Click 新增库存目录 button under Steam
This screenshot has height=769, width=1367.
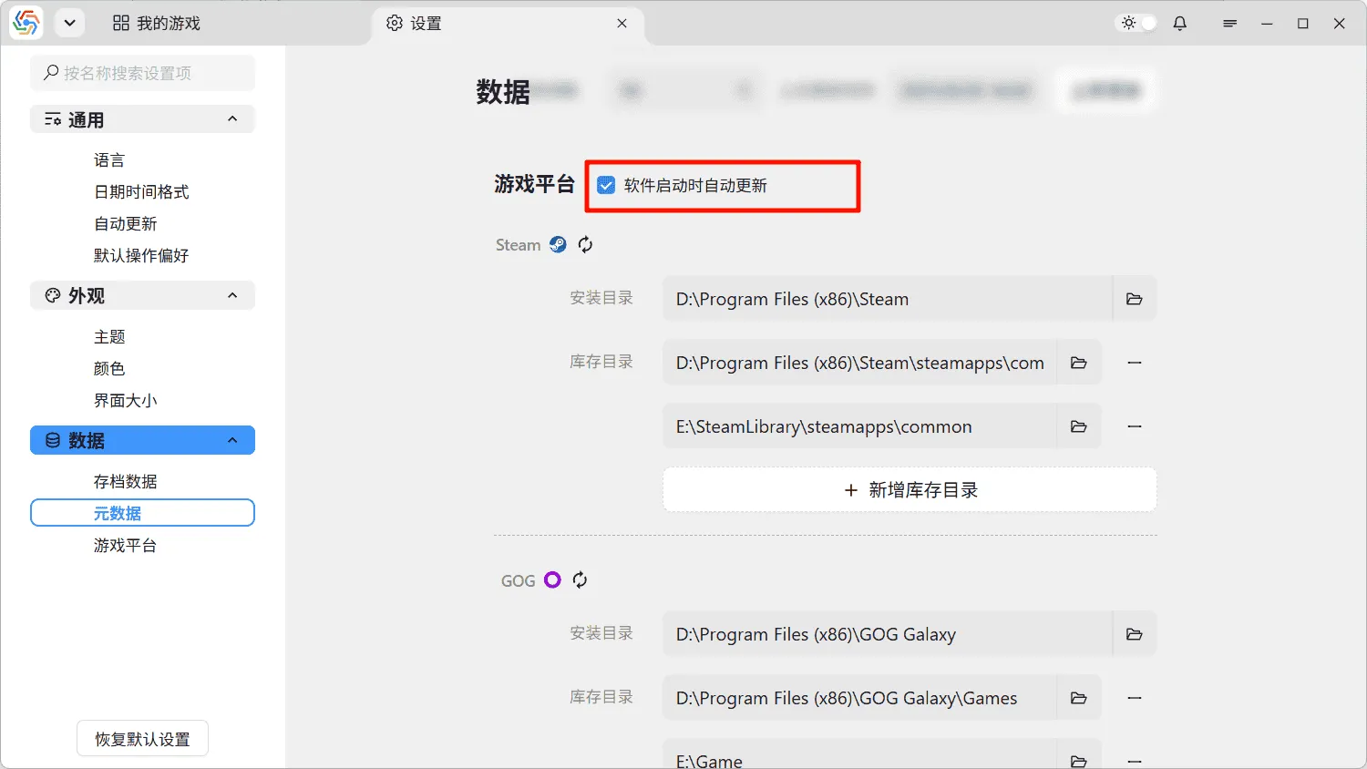point(910,490)
